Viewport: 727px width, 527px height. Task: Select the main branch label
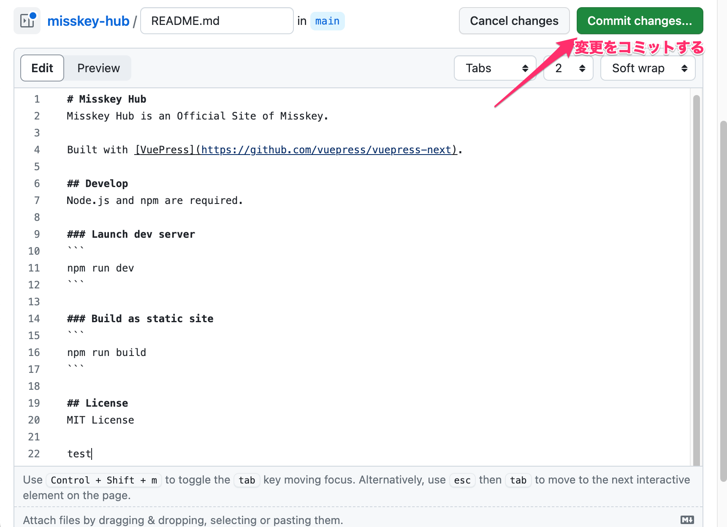pyautogui.click(x=327, y=21)
